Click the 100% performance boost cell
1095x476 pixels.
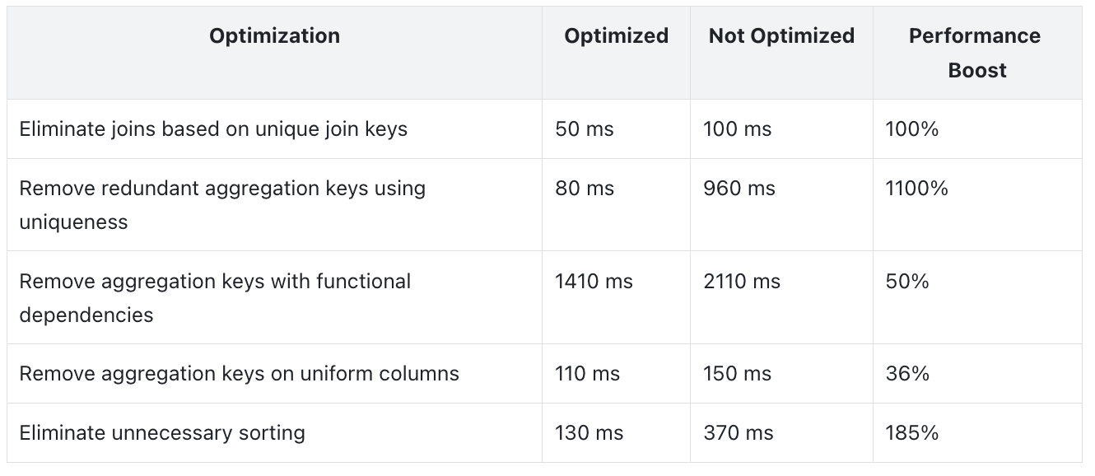(912, 129)
